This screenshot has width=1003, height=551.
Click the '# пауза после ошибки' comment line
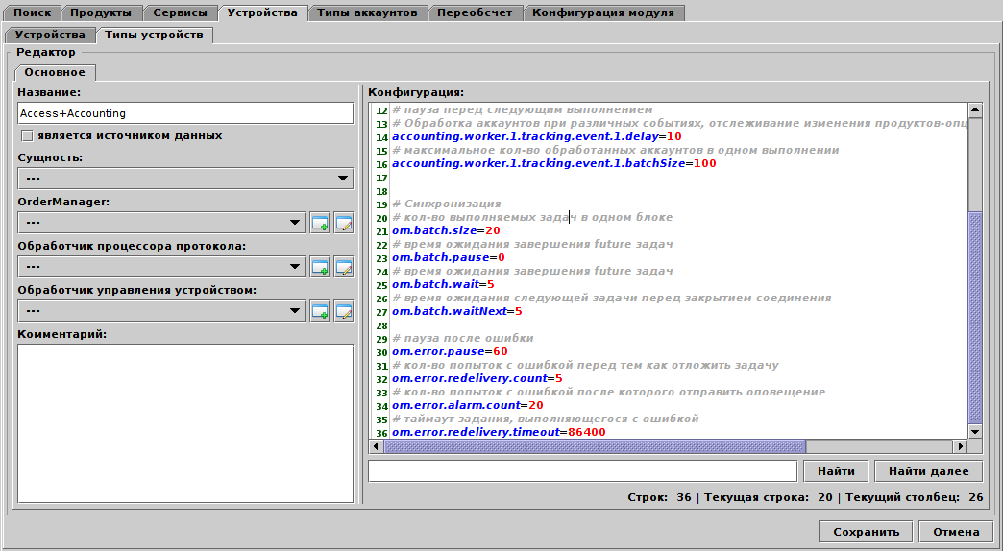tap(462, 338)
